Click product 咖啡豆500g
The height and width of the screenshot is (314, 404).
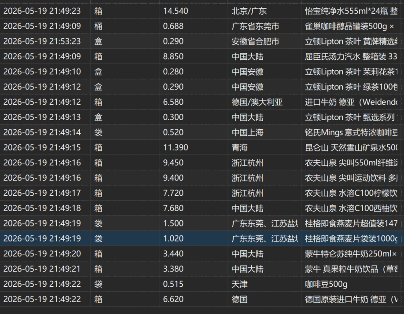point(326,285)
